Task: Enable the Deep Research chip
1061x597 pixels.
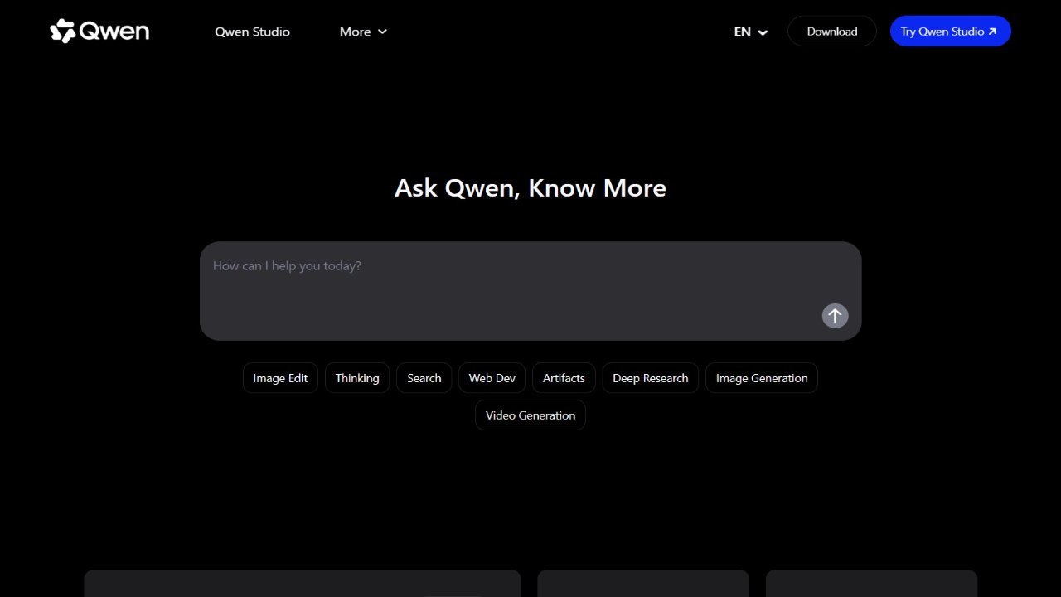Action: coord(651,378)
